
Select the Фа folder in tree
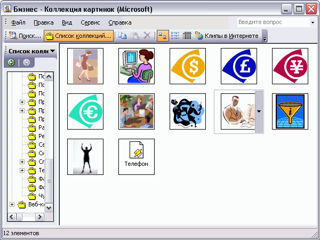36,179
